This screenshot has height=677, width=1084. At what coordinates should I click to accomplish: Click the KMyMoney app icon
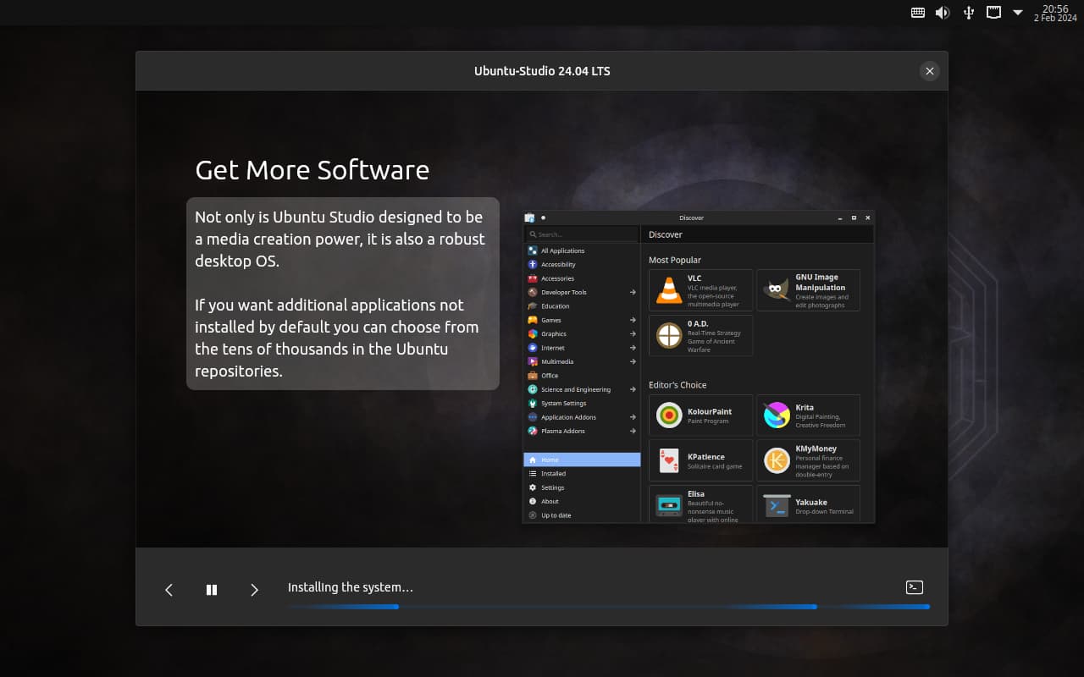pos(776,460)
